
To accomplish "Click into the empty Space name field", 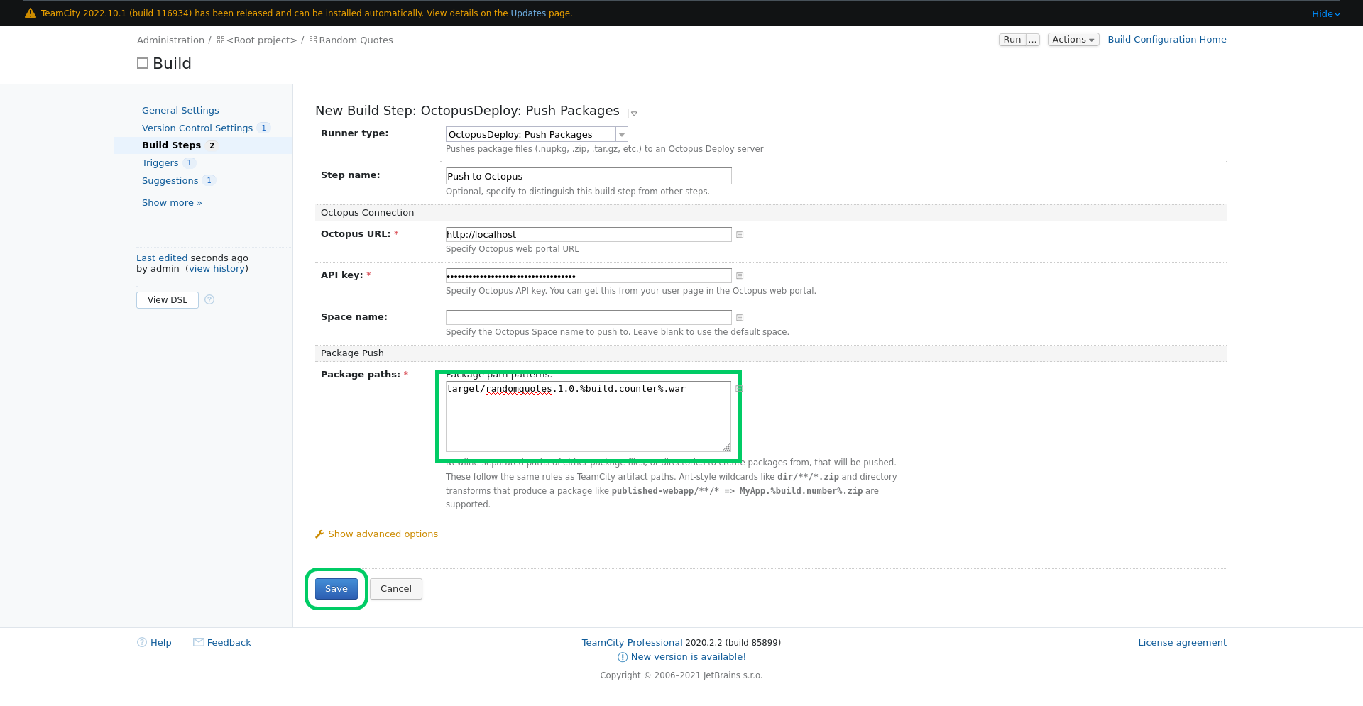I will click(589, 317).
